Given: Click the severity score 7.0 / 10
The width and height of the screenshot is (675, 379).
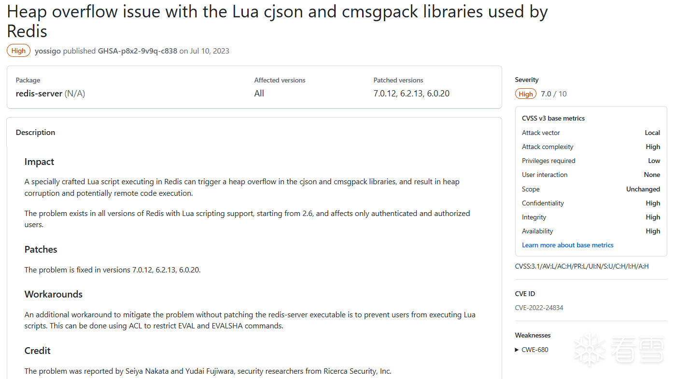Looking at the screenshot, I should tap(554, 94).
